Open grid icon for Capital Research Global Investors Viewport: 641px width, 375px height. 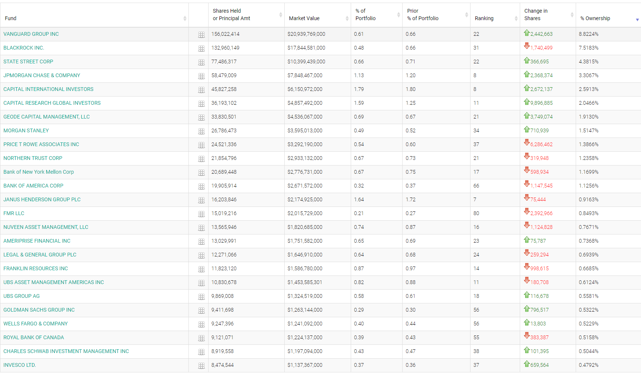click(x=201, y=104)
